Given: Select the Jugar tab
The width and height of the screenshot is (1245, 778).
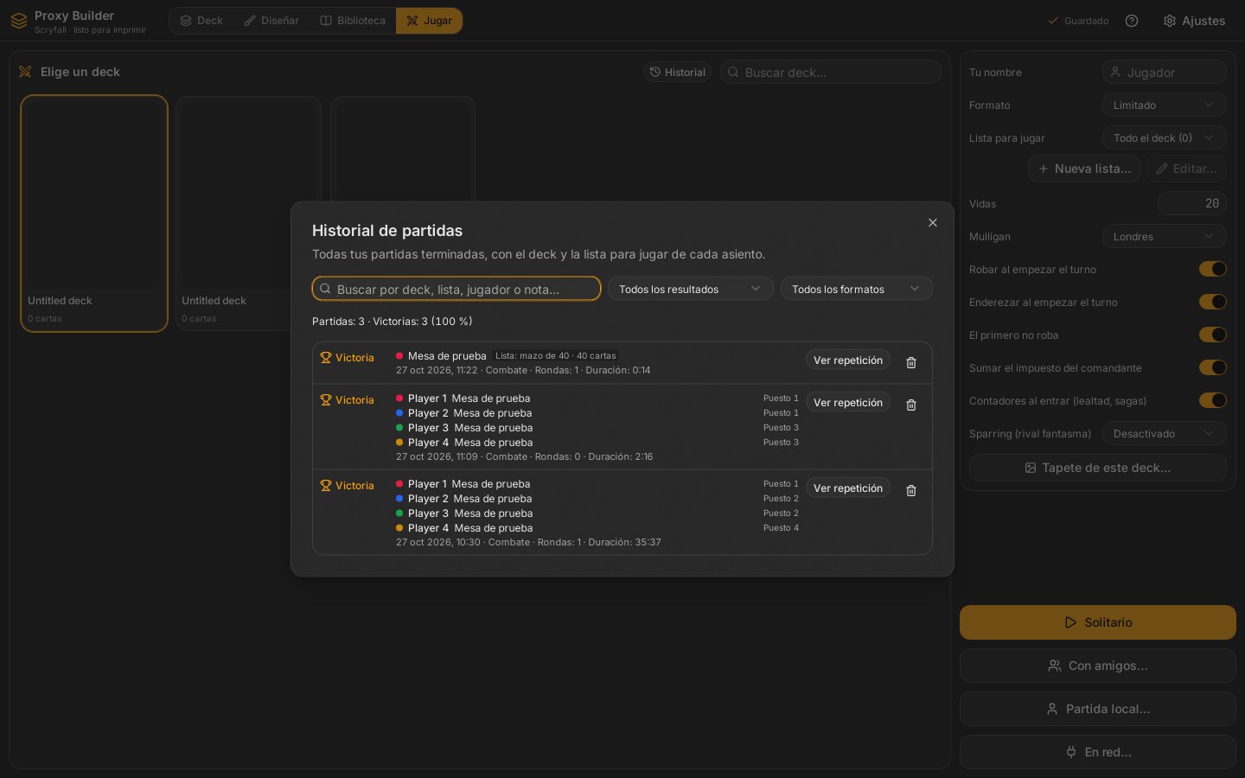Looking at the screenshot, I should pyautogui.click(x=429, y=21).
